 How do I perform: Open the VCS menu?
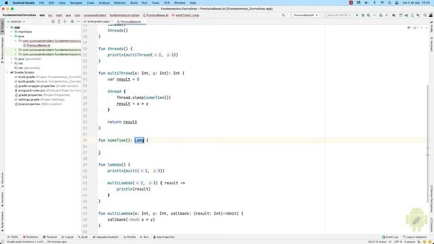(x=167, y=3)
